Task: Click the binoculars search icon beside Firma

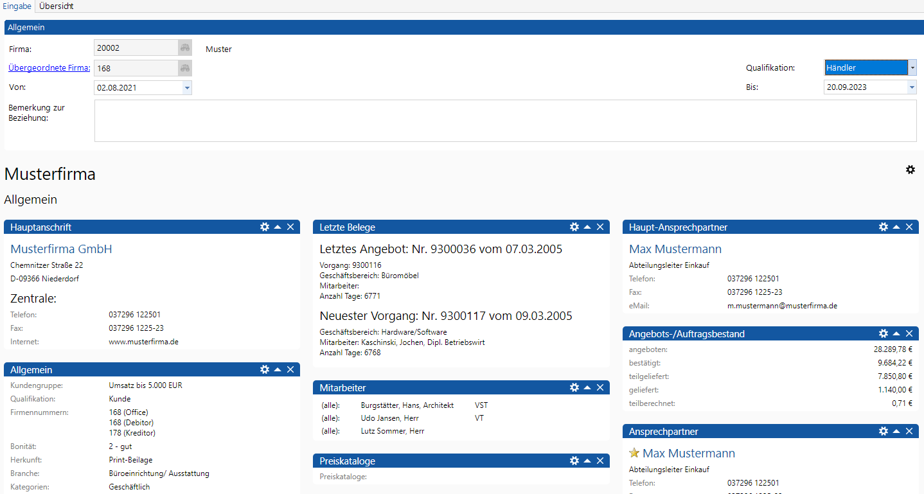Action: [x=184, y=48]
